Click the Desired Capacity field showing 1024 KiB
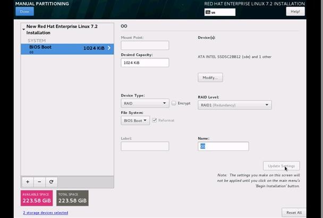The image size is (323, 218). (145, 63)
